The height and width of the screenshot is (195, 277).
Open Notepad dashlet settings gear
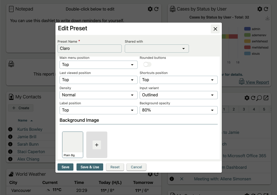click(x=150, y=9)
